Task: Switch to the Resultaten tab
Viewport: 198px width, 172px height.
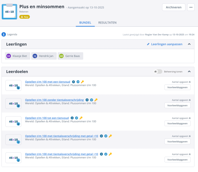Action: 107,23
